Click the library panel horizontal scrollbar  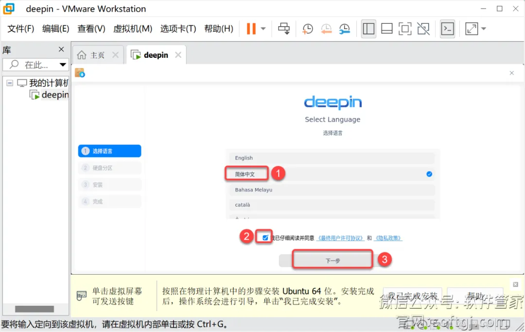[34, 309]
